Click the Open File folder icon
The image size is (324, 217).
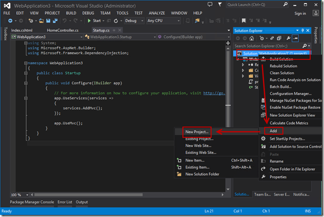(41, 20)
